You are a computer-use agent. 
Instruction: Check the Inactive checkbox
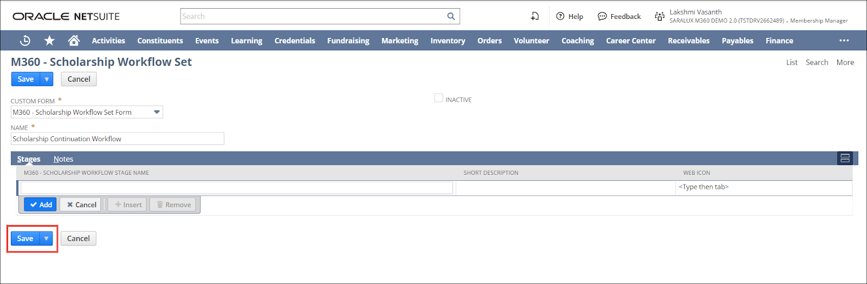(438, 98)
